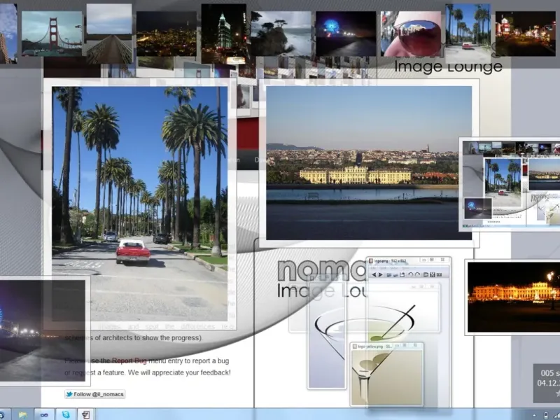This screenshot has height=420, width=560.
Task: Click the Twitter bird icon
Action: coord(69,394)
